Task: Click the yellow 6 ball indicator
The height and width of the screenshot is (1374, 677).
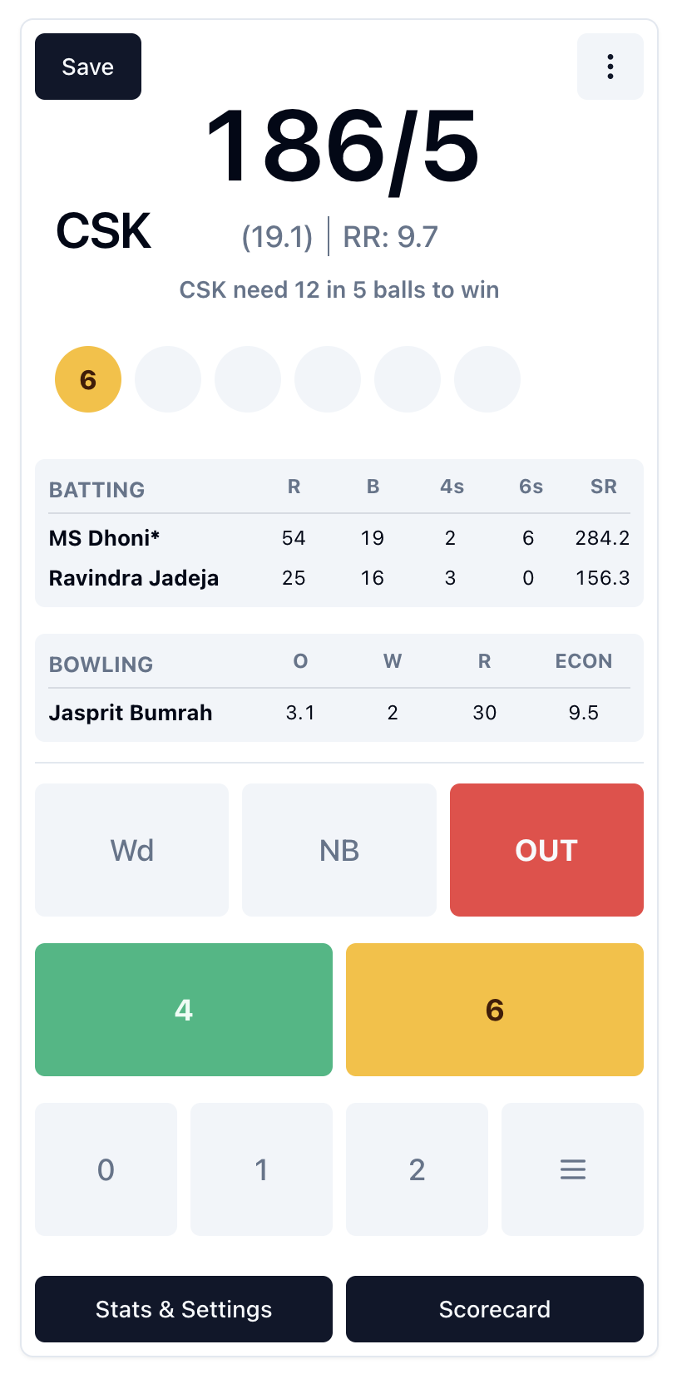Action: tap(88, 379)
